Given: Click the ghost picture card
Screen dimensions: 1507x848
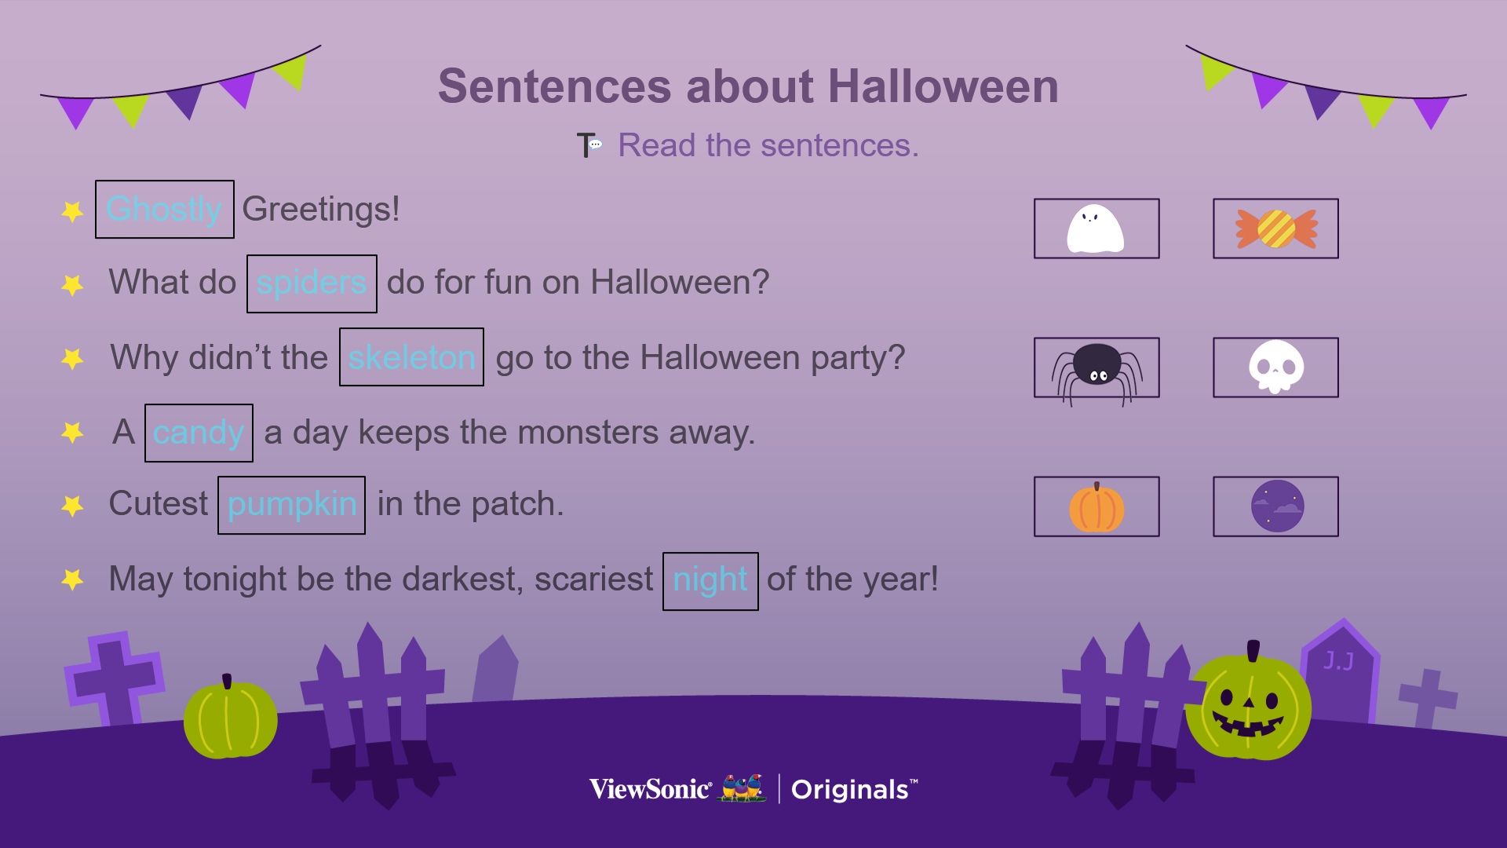Looking at the screenshot, I should [x=1096, y=228].
